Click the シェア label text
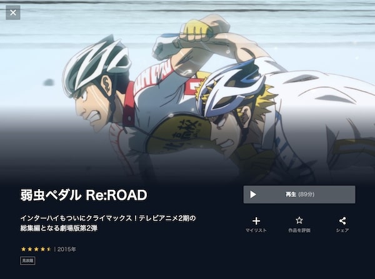Screen dimensions: 375x279 coord(342,230)
